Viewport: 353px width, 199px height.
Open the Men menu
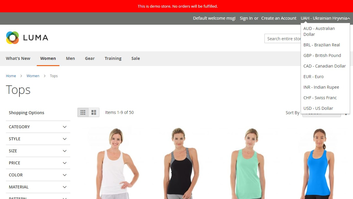[x=70, y=58]
